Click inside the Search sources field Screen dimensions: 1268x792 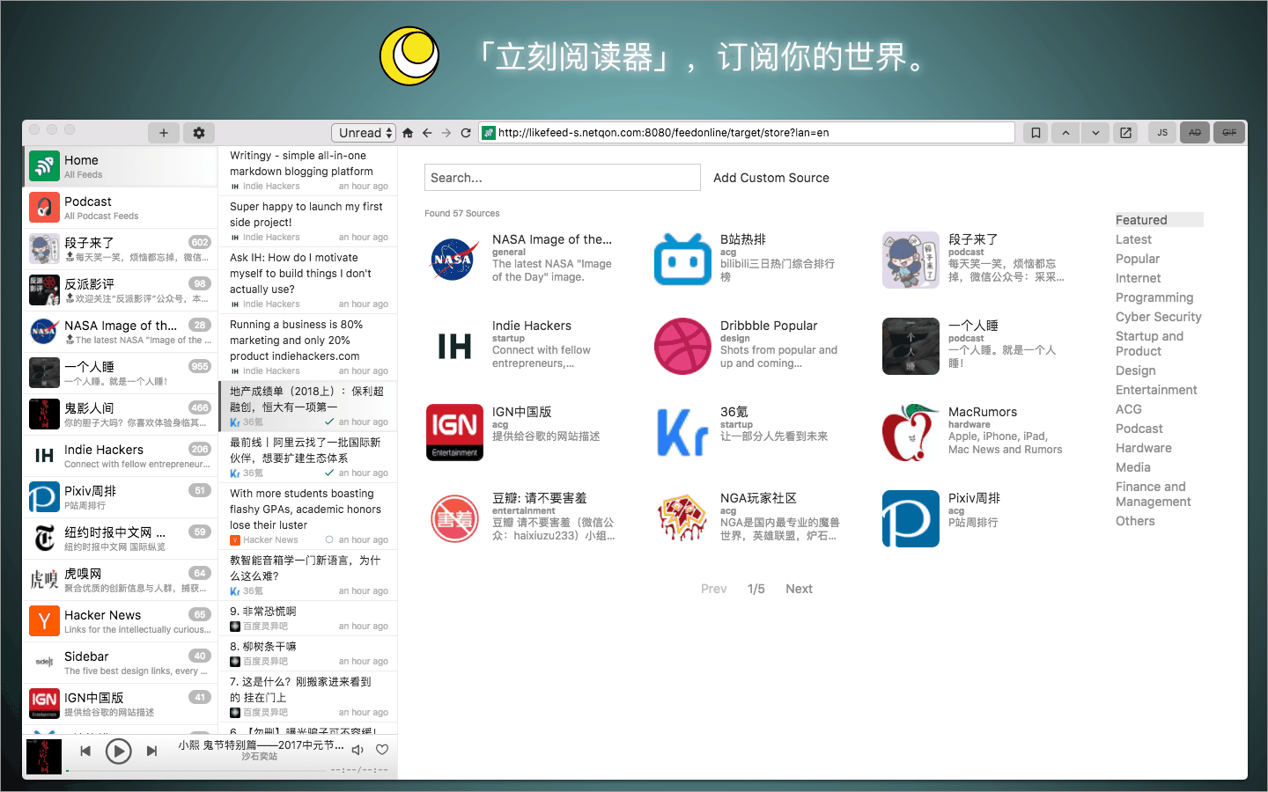(x=562, y=177)
